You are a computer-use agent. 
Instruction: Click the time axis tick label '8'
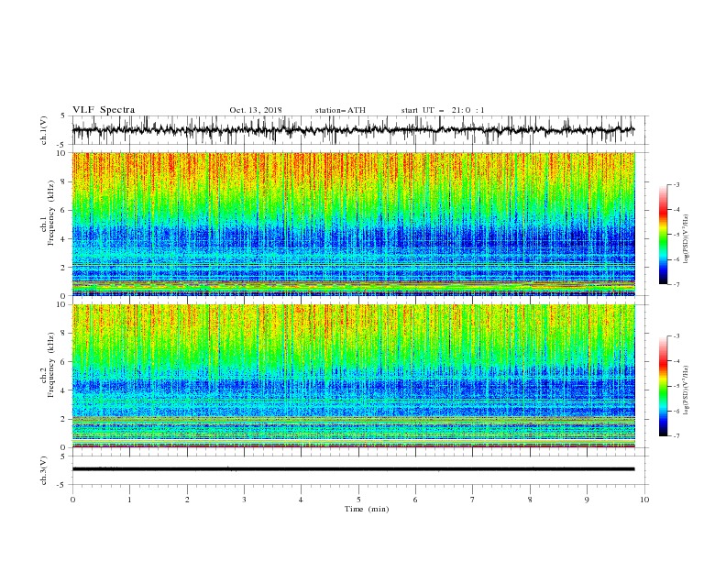530,500
